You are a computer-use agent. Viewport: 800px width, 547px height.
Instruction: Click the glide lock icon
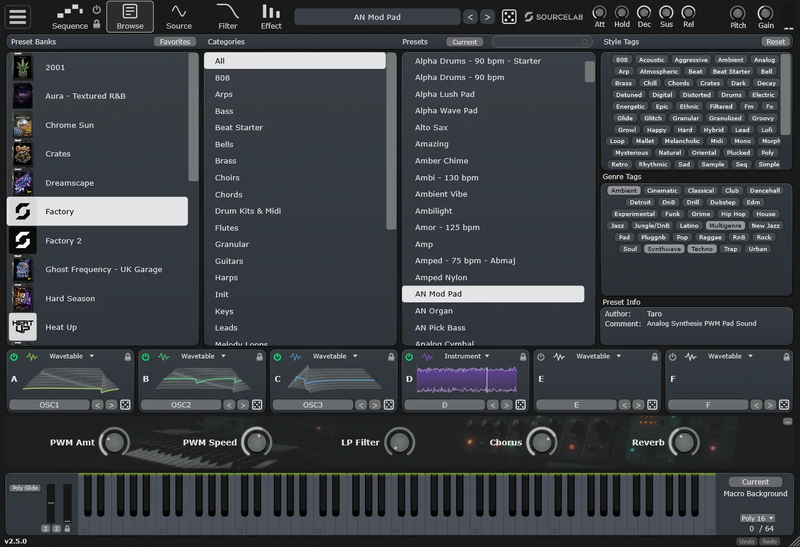[x=67, y=528]
